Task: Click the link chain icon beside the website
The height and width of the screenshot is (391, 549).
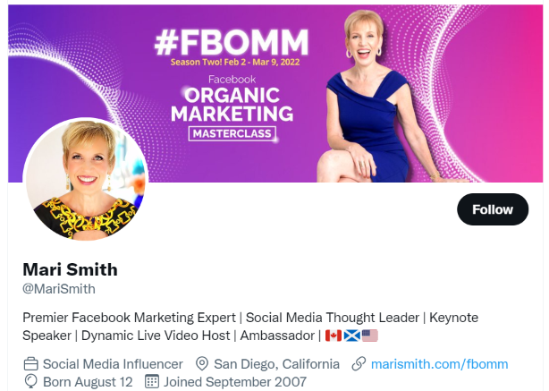Action: [359, 363]
